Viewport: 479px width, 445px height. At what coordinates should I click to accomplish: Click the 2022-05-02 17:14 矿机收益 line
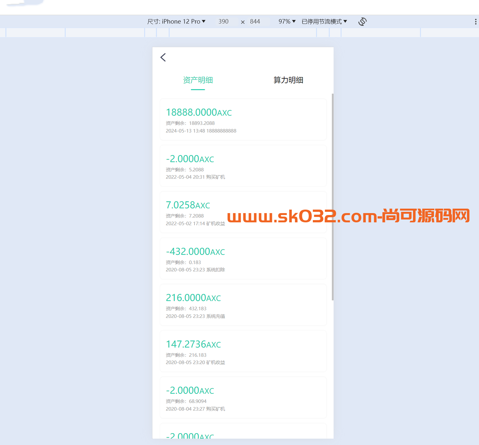pyautogui.click(x=195, y=223)
